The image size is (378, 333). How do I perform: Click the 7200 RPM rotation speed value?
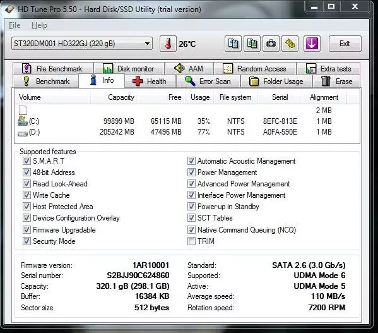[x=327, y=308]
